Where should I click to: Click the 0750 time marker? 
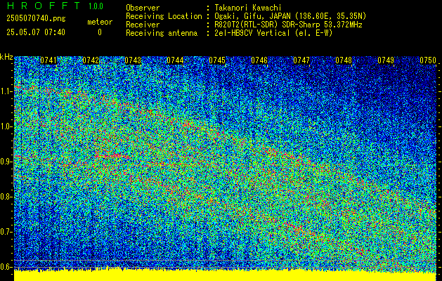(428, 60)
